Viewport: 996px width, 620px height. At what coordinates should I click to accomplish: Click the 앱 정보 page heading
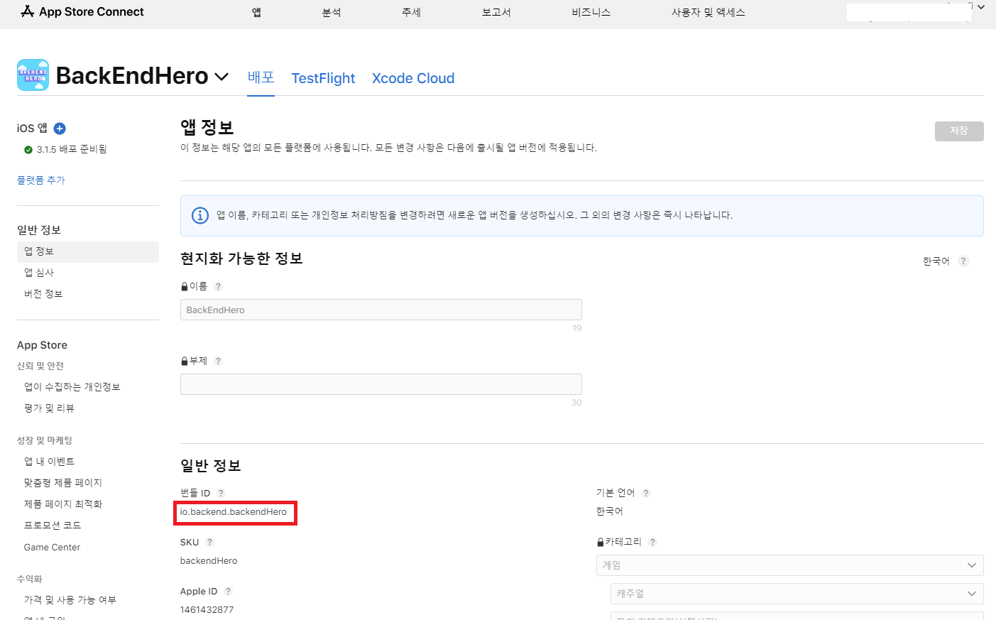coord(207,128)
